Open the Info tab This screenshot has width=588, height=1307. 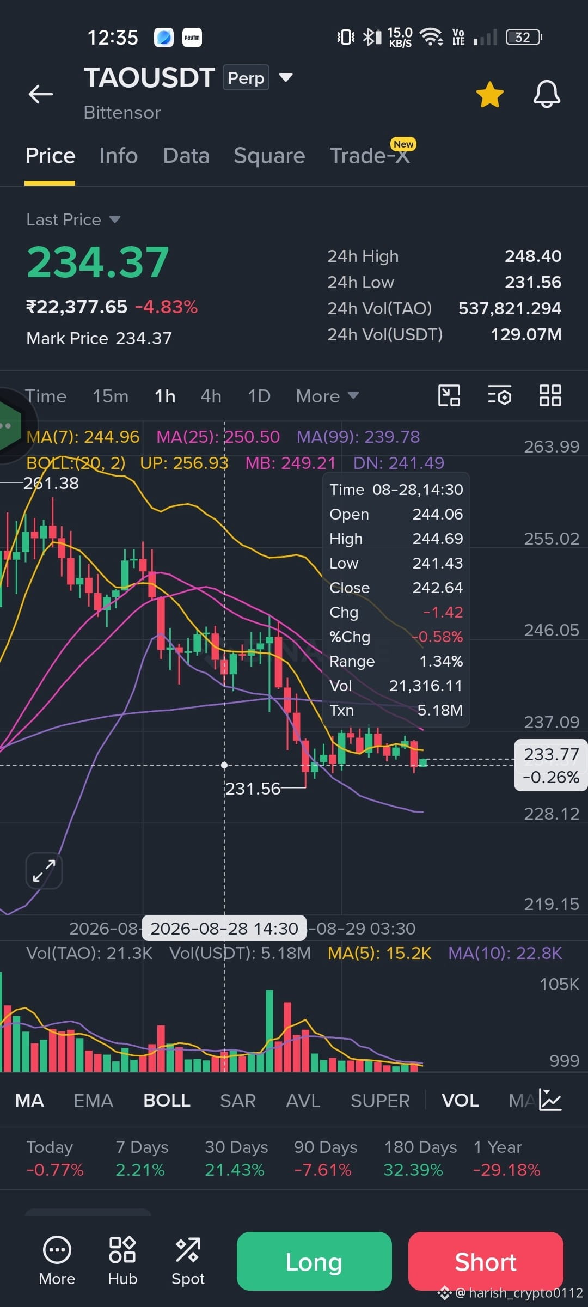[119, 156]
